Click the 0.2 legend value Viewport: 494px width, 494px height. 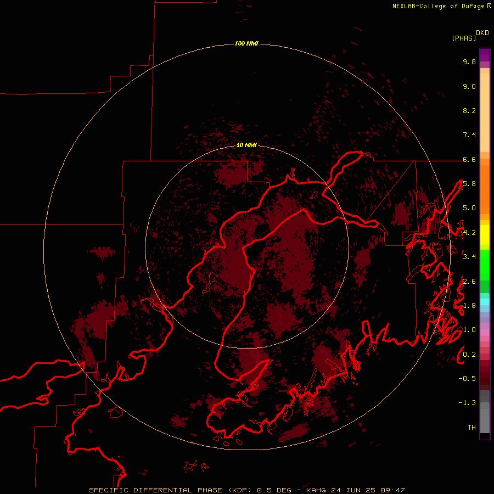[469, 355]
